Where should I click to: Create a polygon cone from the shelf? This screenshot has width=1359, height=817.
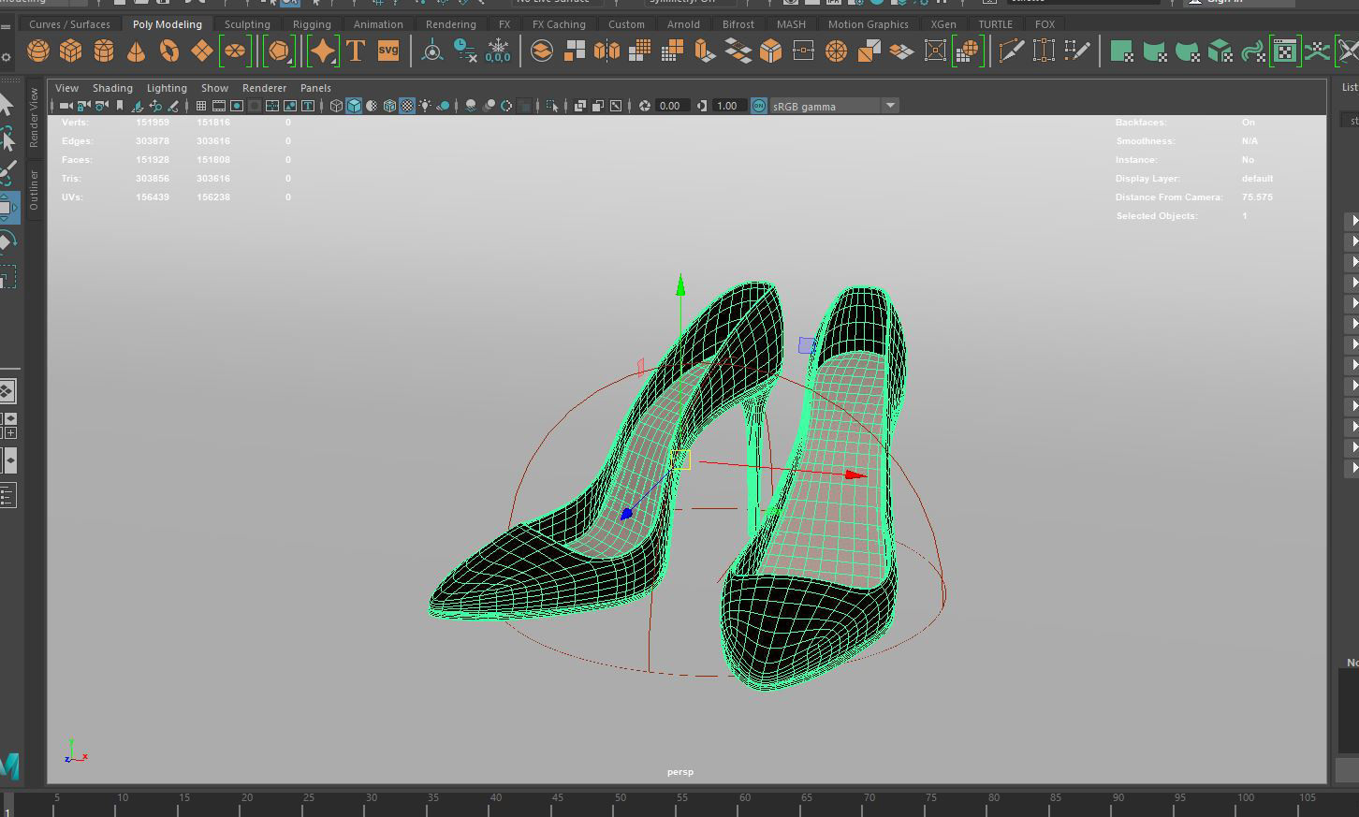(137, 51)
